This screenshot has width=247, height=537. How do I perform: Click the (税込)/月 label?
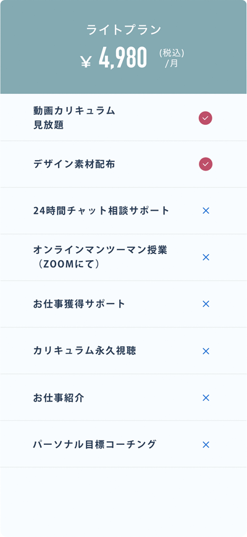coord(172,58)
